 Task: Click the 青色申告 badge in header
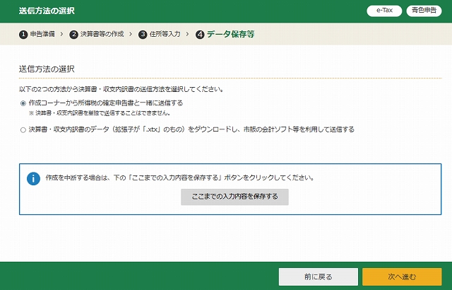pyautogui.click(x=425, y=11)
